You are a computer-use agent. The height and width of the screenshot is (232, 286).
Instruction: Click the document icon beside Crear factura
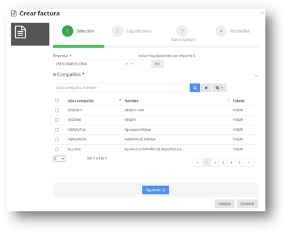point(14,14)
